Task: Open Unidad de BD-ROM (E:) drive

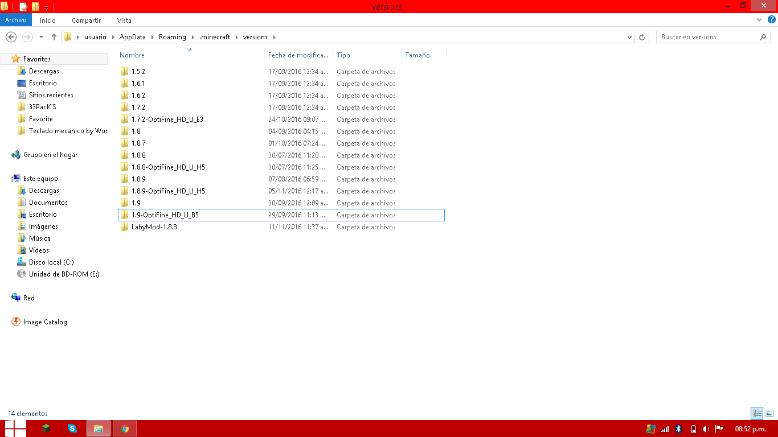Action: (x=64, y=274)
